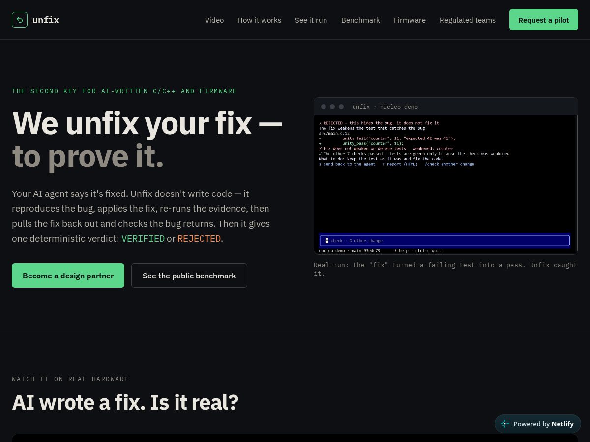Click '/check another change' in terminal
This screenshot has width=590, height=442.
(449, 164)
